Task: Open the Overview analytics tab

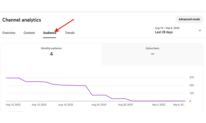Action: (x=9, y=33)
